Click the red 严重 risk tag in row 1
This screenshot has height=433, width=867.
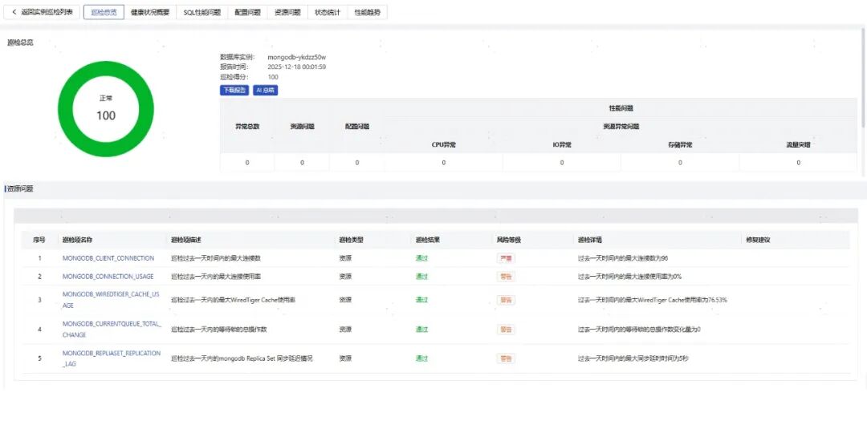(506, 258)
